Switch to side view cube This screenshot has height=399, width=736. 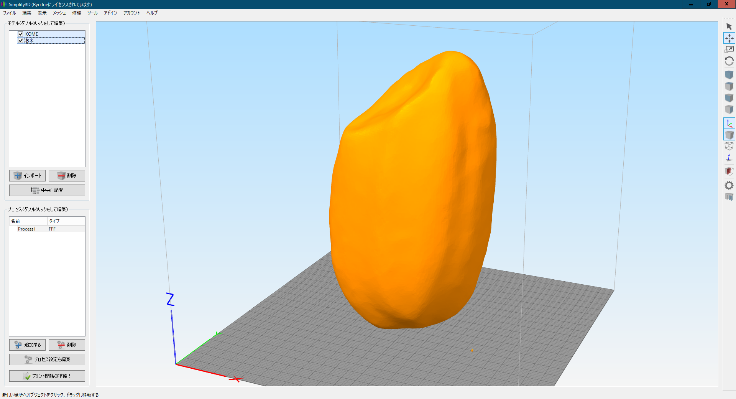click(729, 110)
